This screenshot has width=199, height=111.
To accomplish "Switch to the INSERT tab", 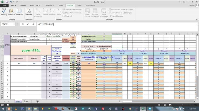I will click(23, 6).
